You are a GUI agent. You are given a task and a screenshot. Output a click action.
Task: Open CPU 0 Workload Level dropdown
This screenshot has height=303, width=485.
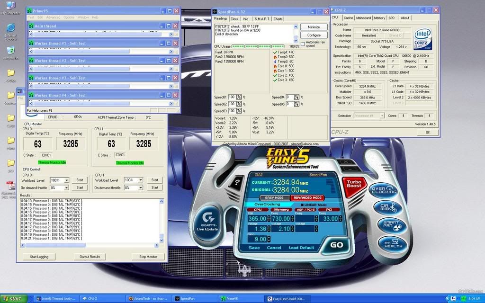66,180
